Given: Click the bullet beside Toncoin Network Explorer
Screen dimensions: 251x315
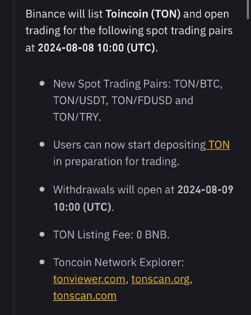Looking at the screenshot, I should 42,262.
